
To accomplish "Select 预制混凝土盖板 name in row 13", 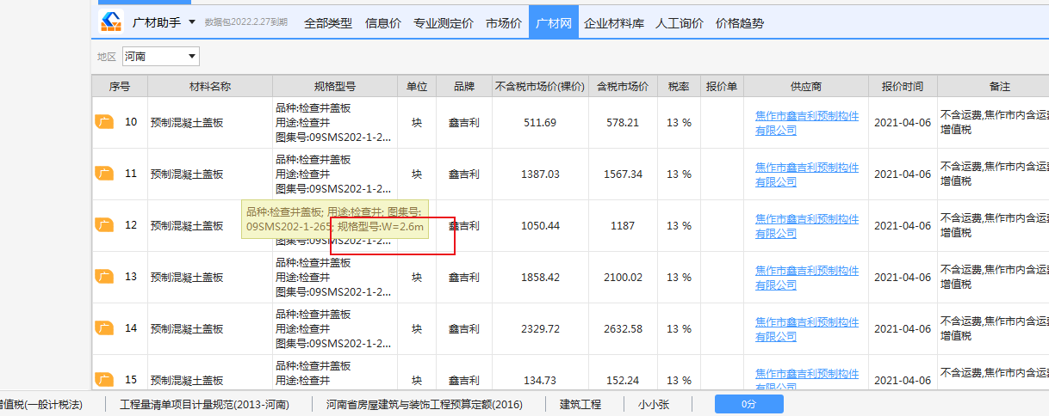I will click(x=186, y=278).
